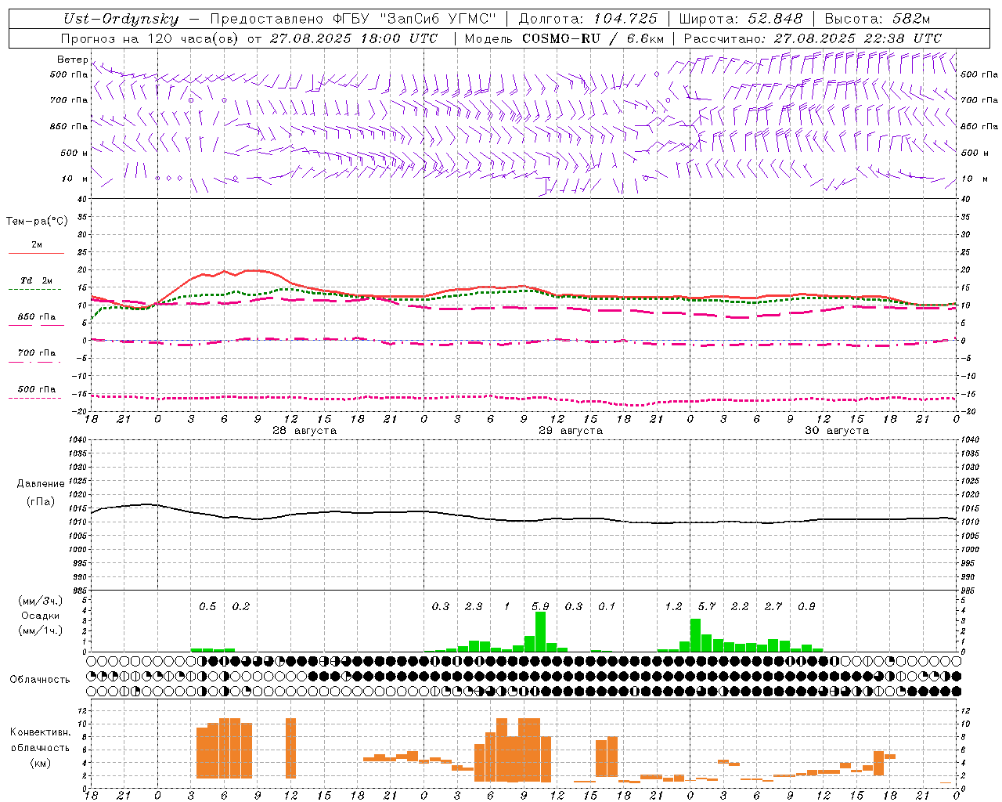Click the Ветер panel label
This screenshot has height=802, width=1002.
pyautogui.click(x=73, y=60)
